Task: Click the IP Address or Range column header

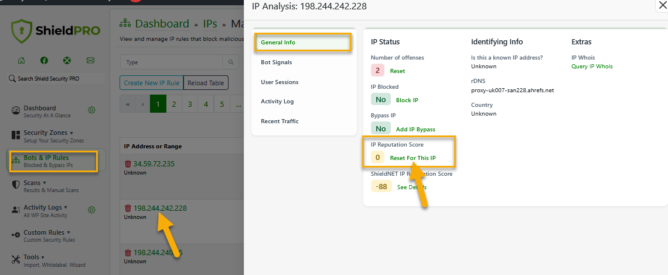Action: click(153, 146)
